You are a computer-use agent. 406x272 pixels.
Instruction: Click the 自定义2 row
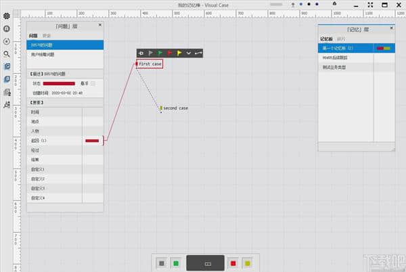(65, 179)
